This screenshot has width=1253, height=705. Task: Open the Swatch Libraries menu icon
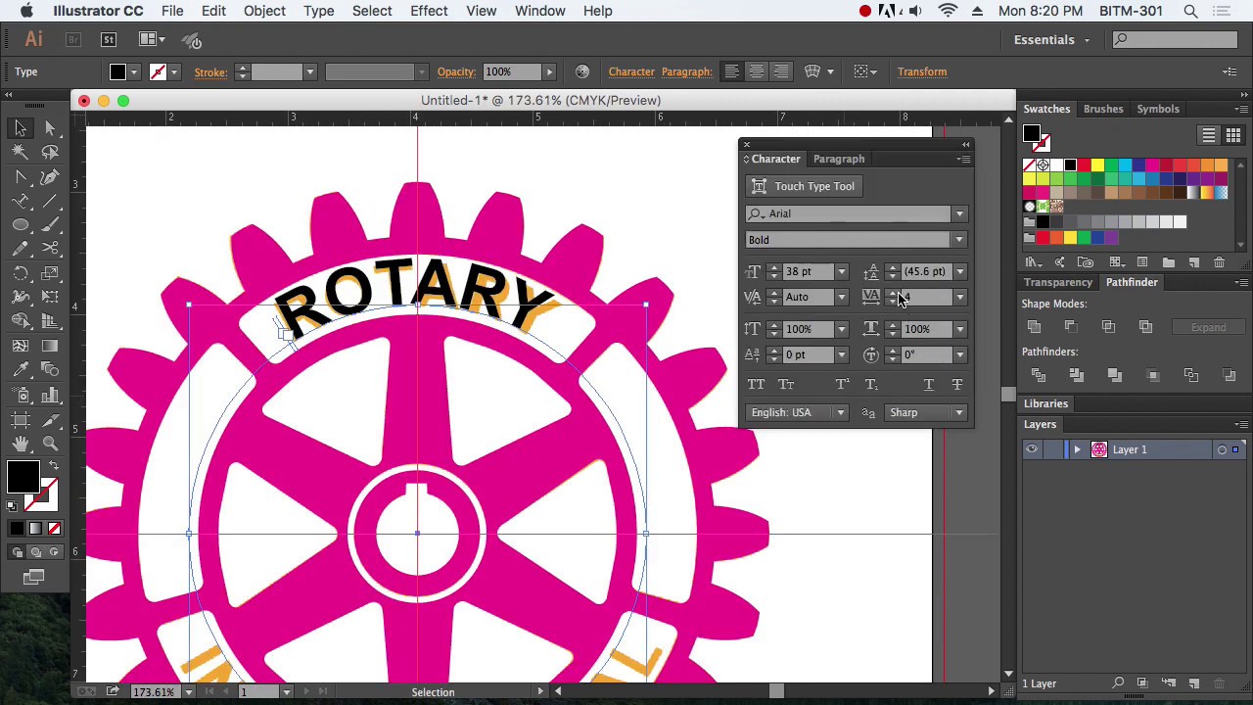pyautogui.click(x=1033, y=262)
